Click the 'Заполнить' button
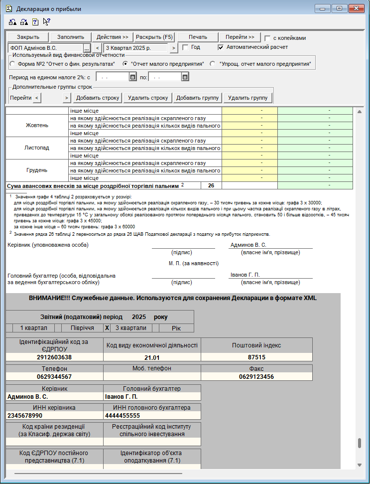 (x=74, y=37)
